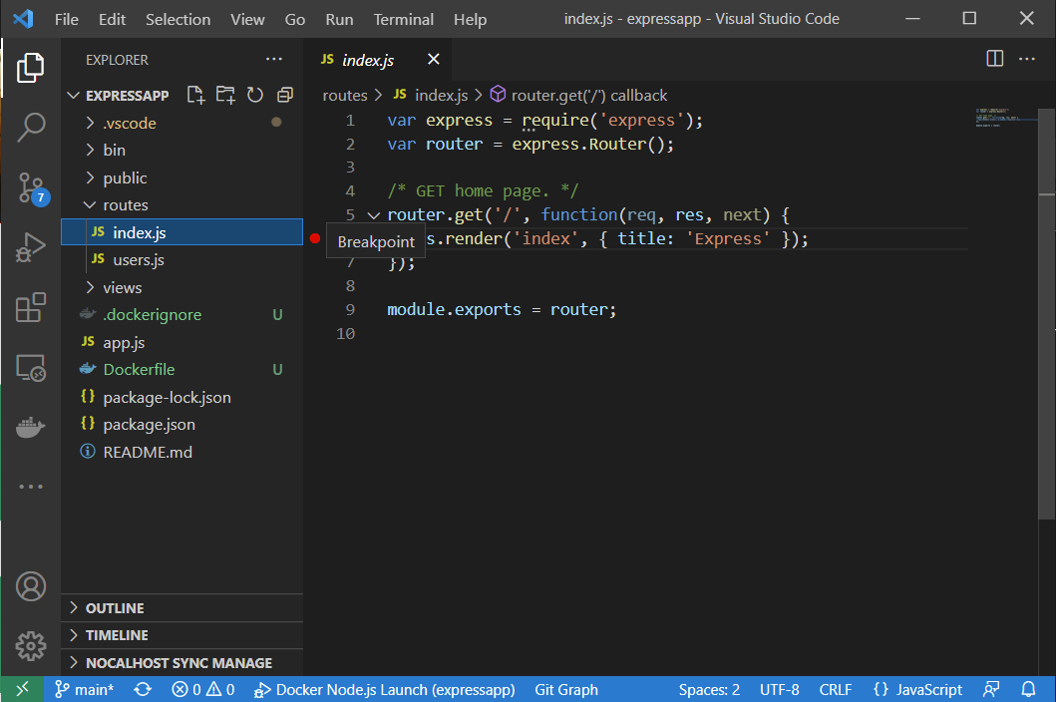Open the View menu

tap(247, 20)
